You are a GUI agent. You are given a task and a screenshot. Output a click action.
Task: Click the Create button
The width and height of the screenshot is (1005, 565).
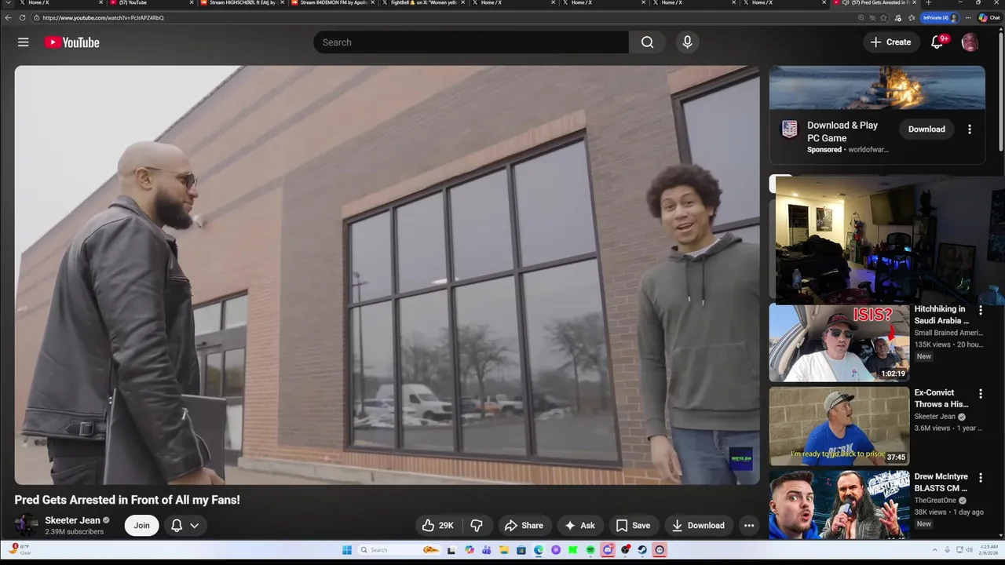[x=891, y=42]
